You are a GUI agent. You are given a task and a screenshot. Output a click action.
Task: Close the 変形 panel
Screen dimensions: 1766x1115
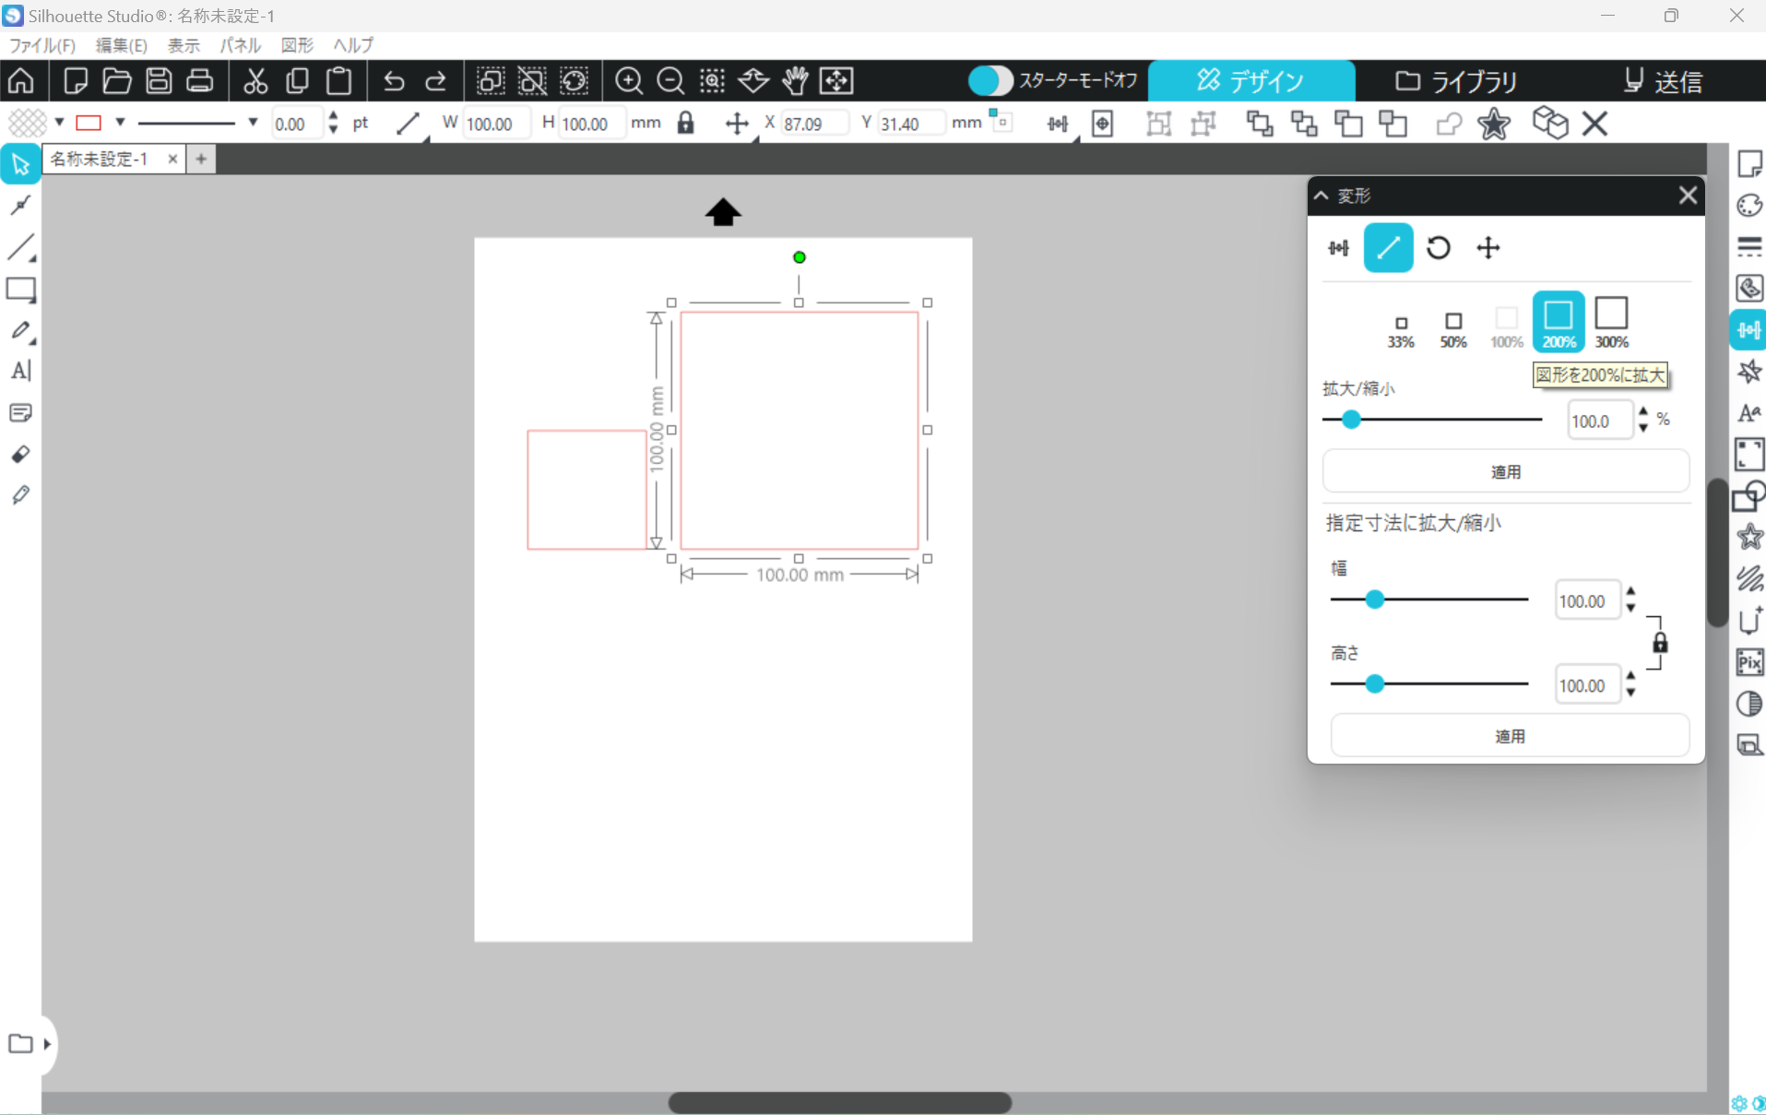pos(1687,196)
